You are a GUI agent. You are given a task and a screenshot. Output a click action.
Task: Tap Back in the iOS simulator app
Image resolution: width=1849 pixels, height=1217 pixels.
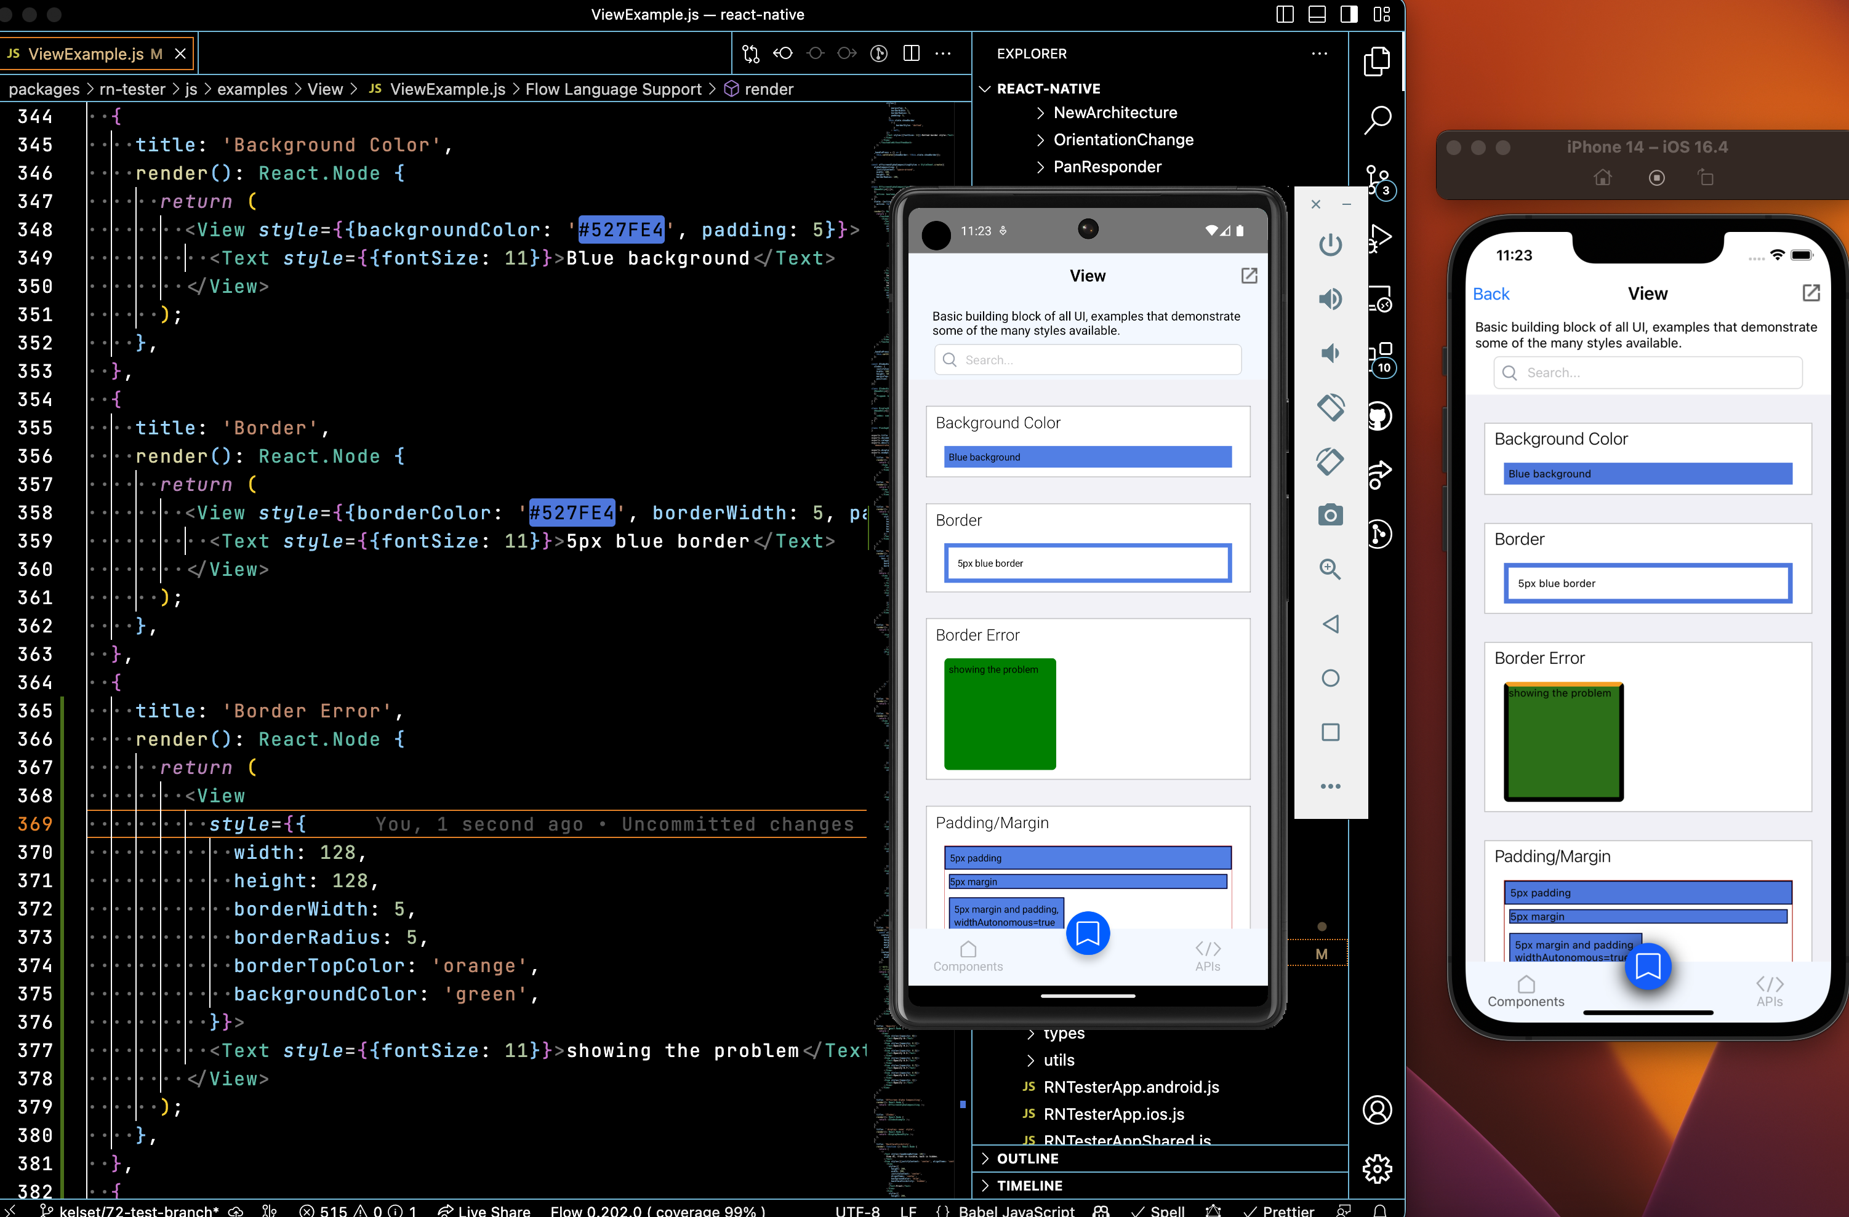[x=1490, y=293]
